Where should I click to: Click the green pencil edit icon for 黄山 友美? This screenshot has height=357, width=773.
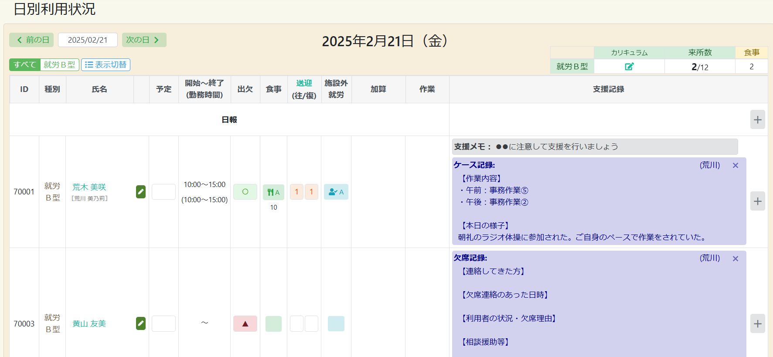(x=141, y=323)
